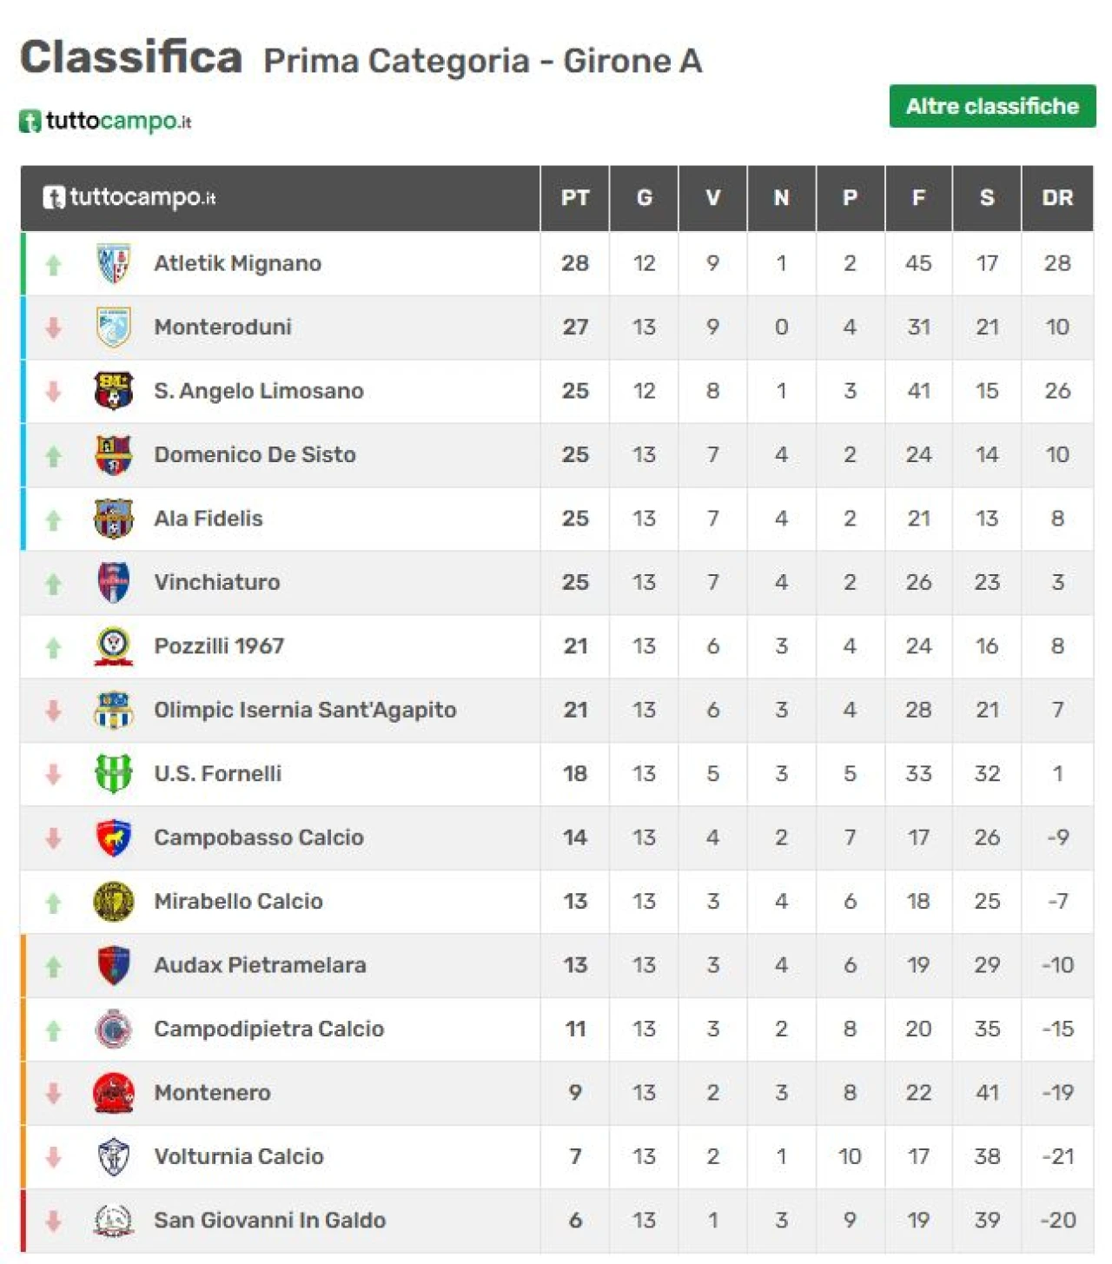Screen dimensions: 1112x1264
Task: Select the U.S. Fornelli green striped crest
Action: tap(114, 773)
